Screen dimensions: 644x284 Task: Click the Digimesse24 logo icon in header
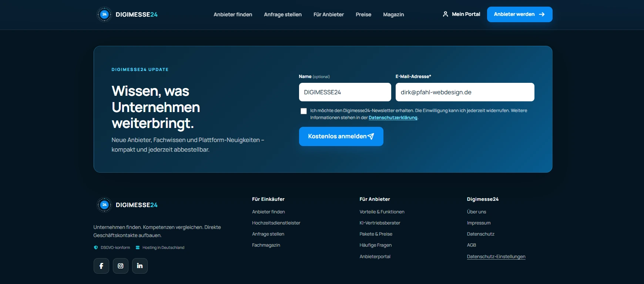coord(104,14)
